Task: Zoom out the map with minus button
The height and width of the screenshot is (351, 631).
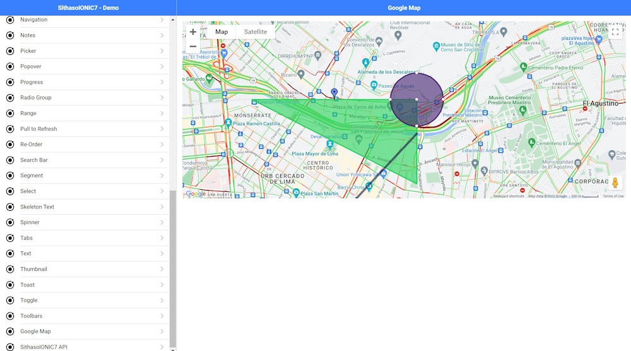Action: 193,46
